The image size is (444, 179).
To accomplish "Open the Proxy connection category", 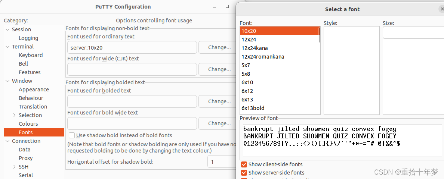I will click(x=25, y=158).
